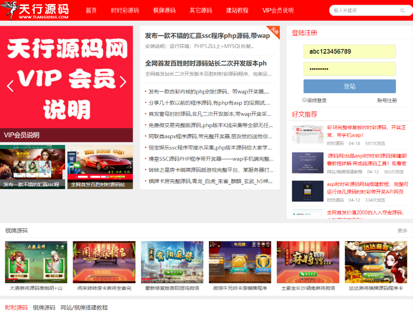Advance to next carousel slide arrow
This screenshot has width=413, height=314.
point(123,82)
